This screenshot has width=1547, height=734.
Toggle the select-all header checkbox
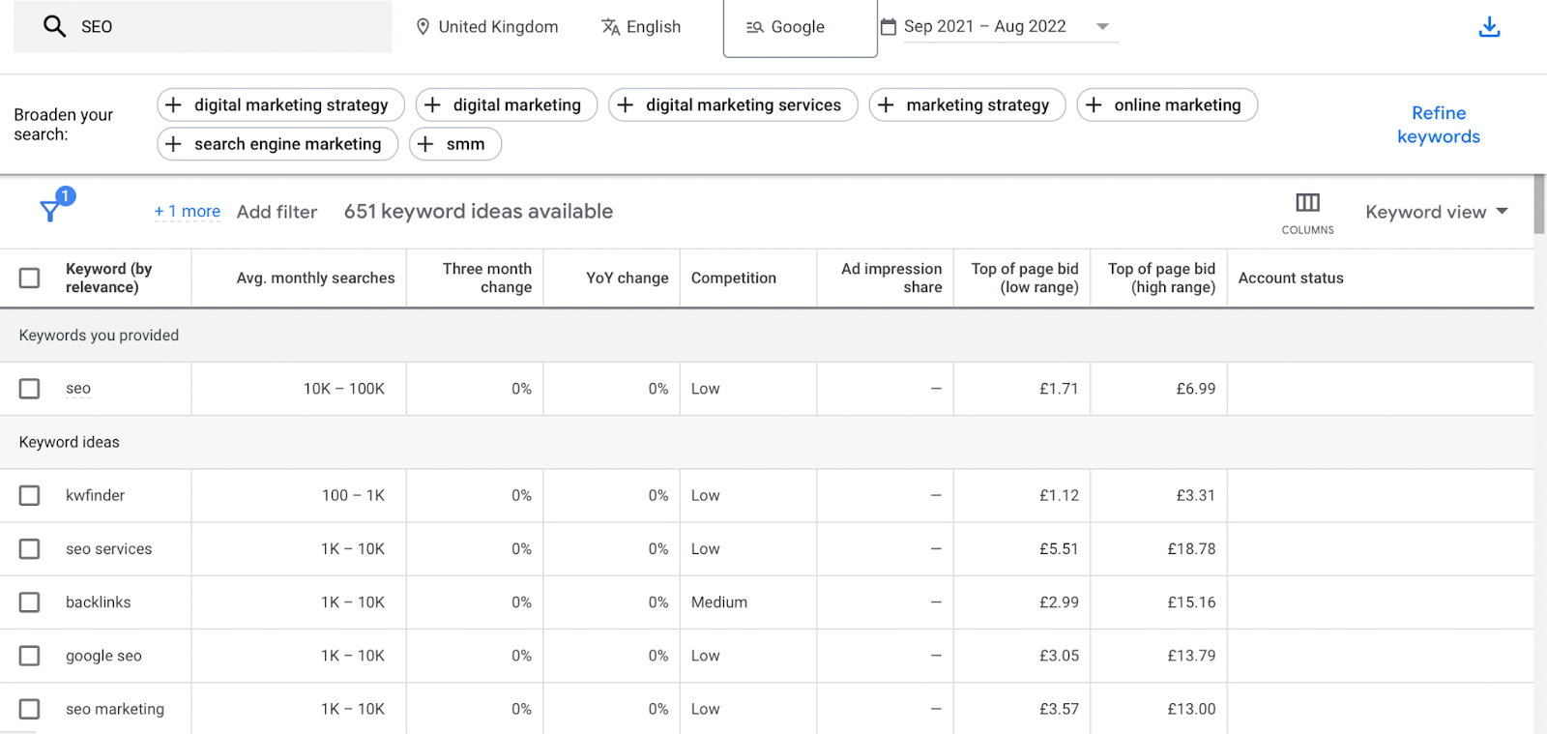click(x=30, y=279)
